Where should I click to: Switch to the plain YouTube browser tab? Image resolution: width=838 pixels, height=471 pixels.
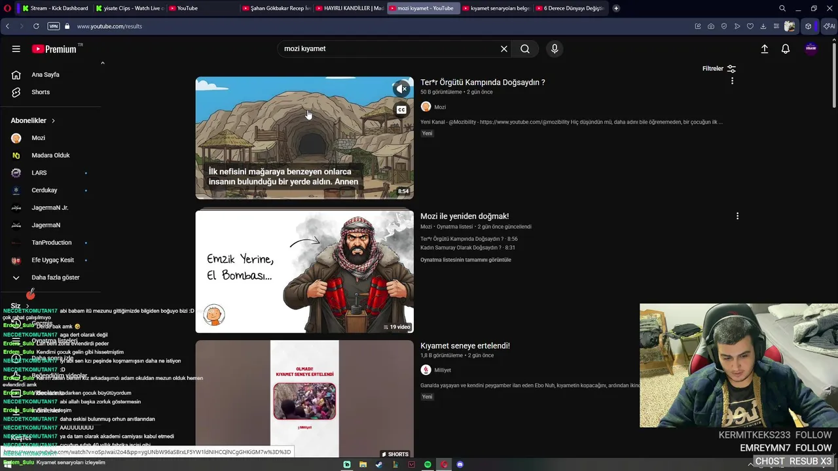(202, 9)
